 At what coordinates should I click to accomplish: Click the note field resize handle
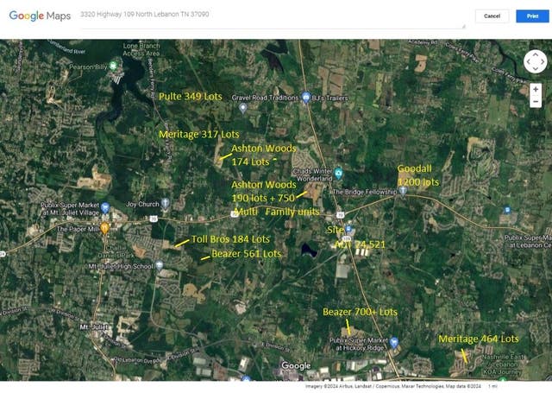(x=464, y=27)
